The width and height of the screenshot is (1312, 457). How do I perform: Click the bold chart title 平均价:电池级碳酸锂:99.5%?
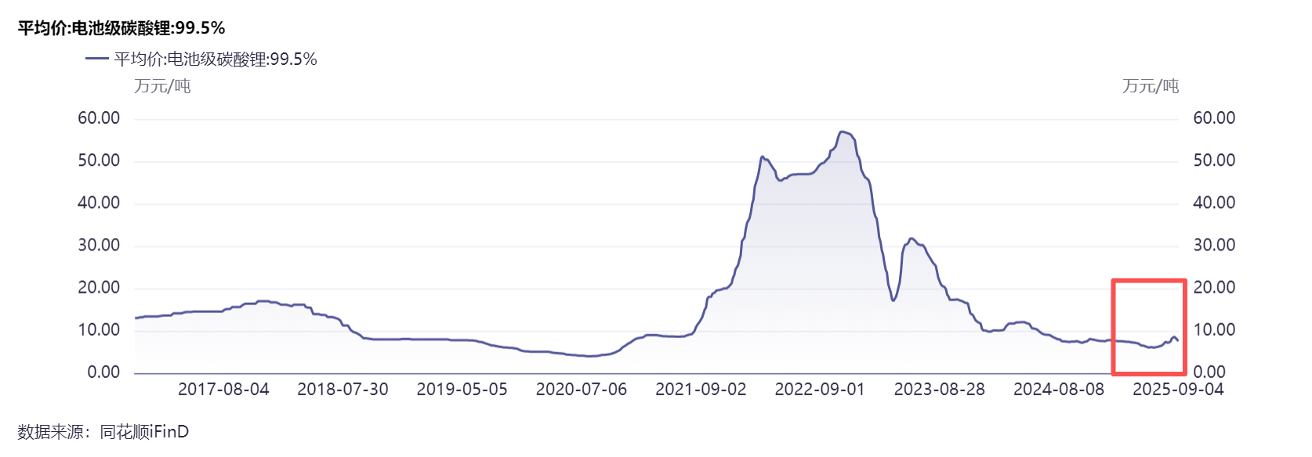pos(121,28)
